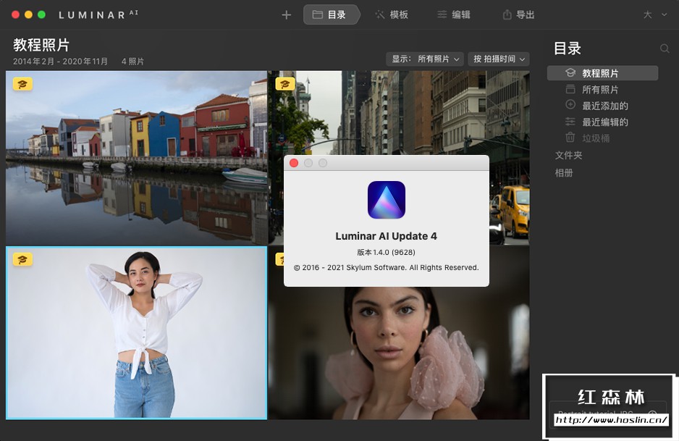Viewport: 679px width, 441px height.
Task: Click the plus add photos icon
Action: point(286,14)
